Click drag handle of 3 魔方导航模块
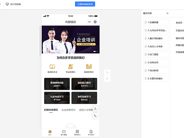184x138 pixels. pyautogui.click(x=146, y=38)
